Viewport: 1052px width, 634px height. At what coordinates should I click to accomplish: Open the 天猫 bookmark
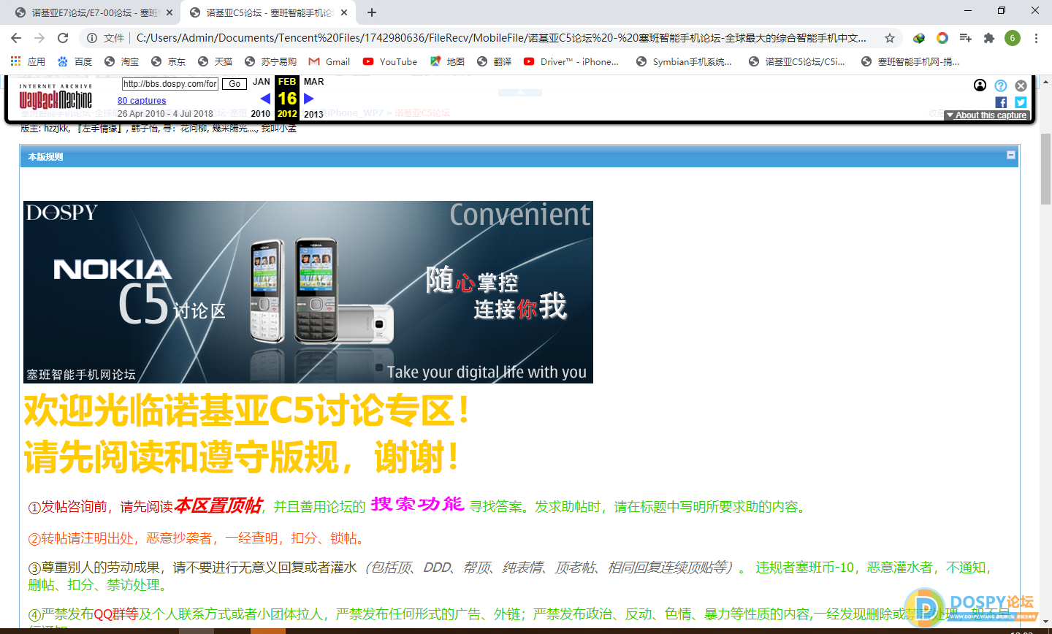(215, 61)
